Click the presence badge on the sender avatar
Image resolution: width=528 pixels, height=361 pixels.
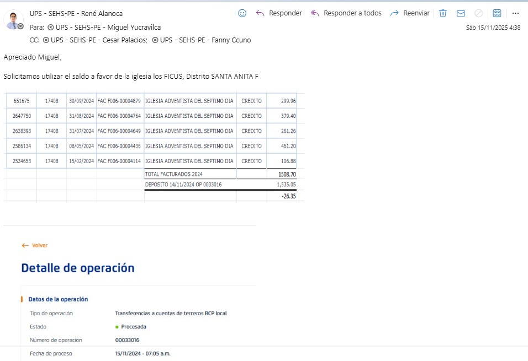[20, 26]
